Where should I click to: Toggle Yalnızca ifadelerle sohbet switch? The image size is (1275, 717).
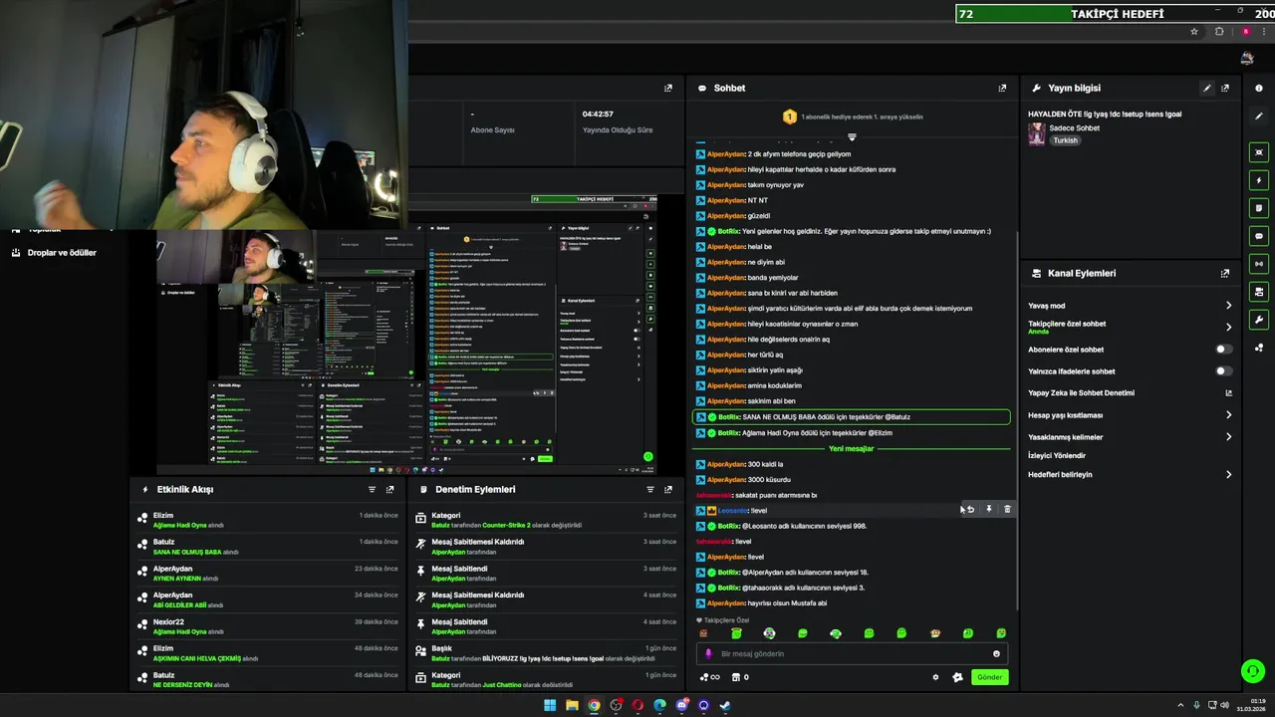point(1223,371)
